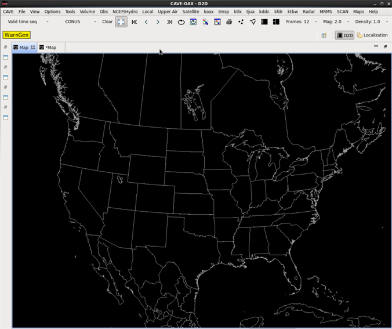Open the Upper Air menu
392x329 pixels.
point(168,12)
